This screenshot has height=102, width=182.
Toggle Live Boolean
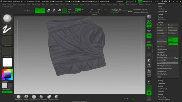28,11
